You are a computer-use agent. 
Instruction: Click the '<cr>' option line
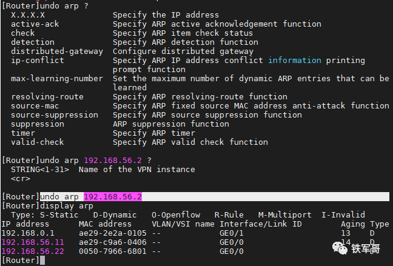click(x=21, y=179)
